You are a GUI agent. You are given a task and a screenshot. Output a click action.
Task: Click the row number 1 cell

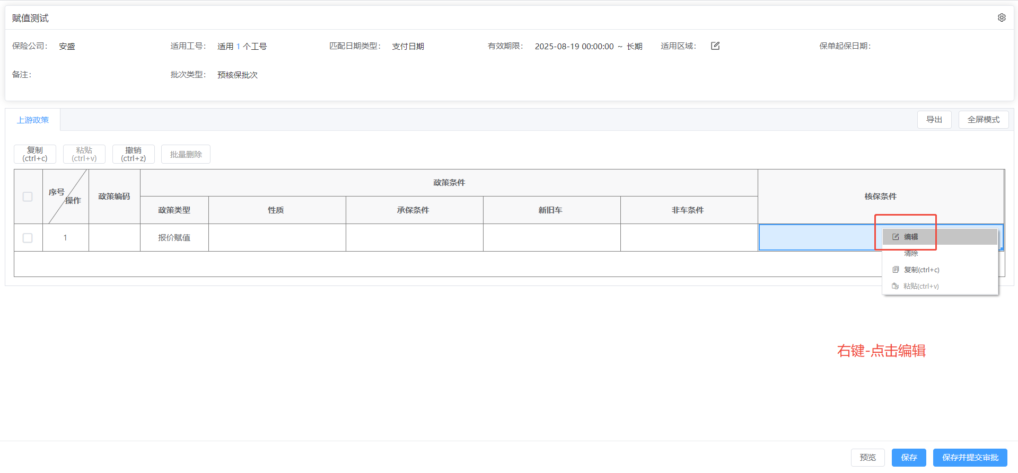65,238
